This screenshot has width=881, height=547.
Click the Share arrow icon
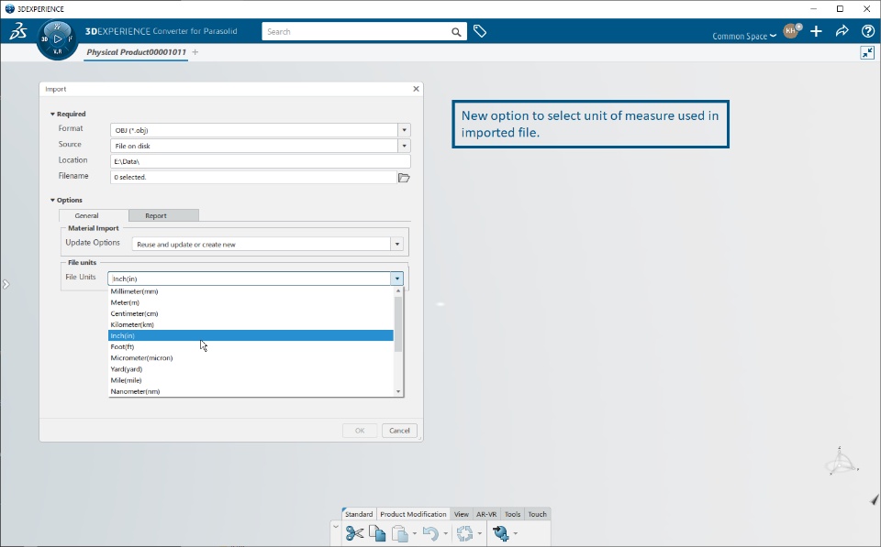click(842, 31)
